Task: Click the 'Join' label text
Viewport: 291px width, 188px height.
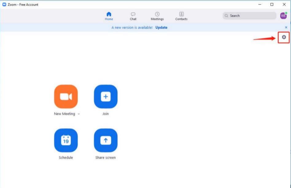Action: (106, 114)
